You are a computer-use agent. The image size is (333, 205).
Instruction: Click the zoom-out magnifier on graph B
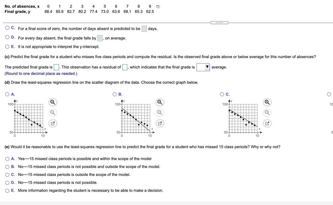click(160, 112)
